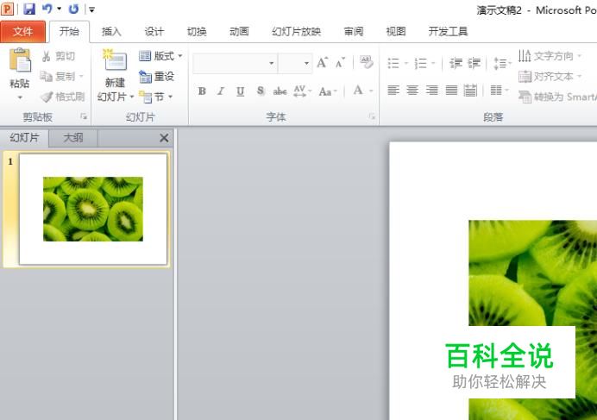This screenshot has width=597, height=420.
Task: Click the decrease font size icon
Action: (x=341, y=62)
